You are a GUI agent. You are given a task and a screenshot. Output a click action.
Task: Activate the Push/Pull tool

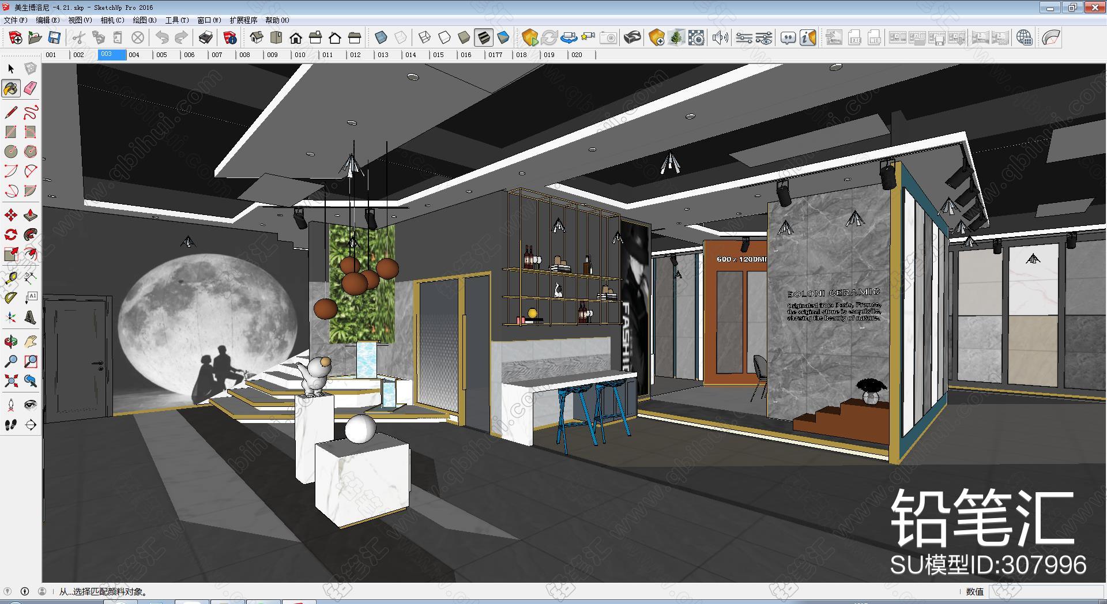click(x=31, y=216)
